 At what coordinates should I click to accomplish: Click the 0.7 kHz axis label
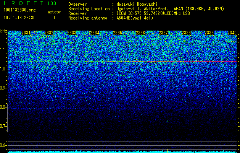(3, 126)
